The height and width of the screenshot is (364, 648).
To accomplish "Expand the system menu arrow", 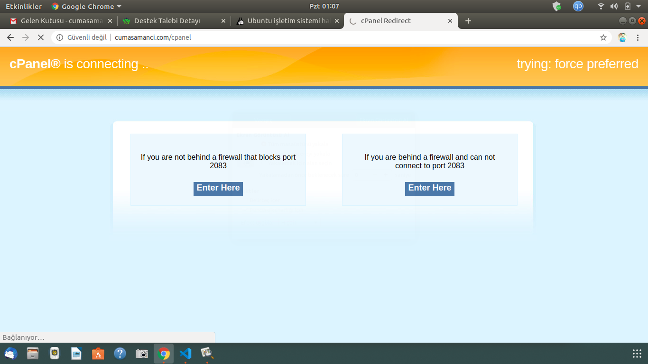I will [639, 6].
